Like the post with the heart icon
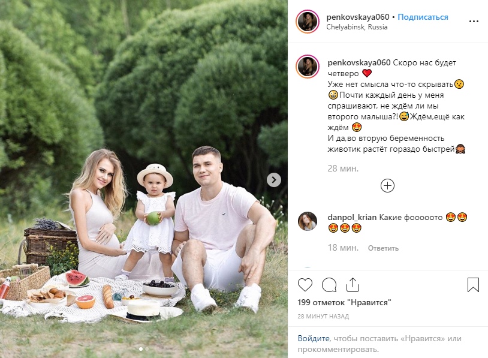This screenshot has height=358, width=488. [305, 285]
